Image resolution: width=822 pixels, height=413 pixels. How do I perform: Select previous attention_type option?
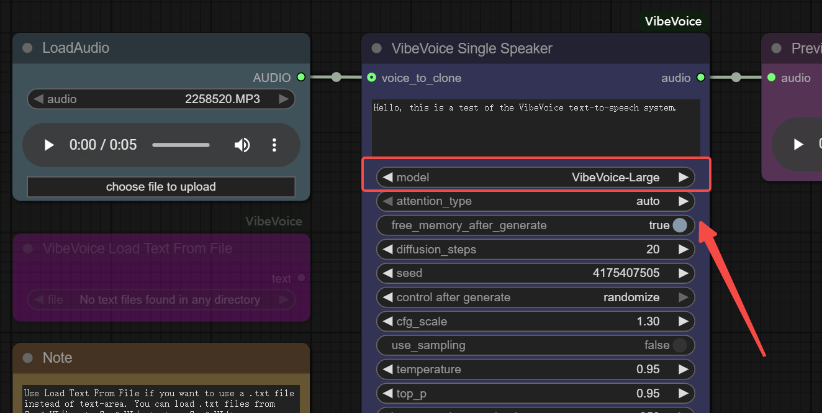(x=387, y=201)
